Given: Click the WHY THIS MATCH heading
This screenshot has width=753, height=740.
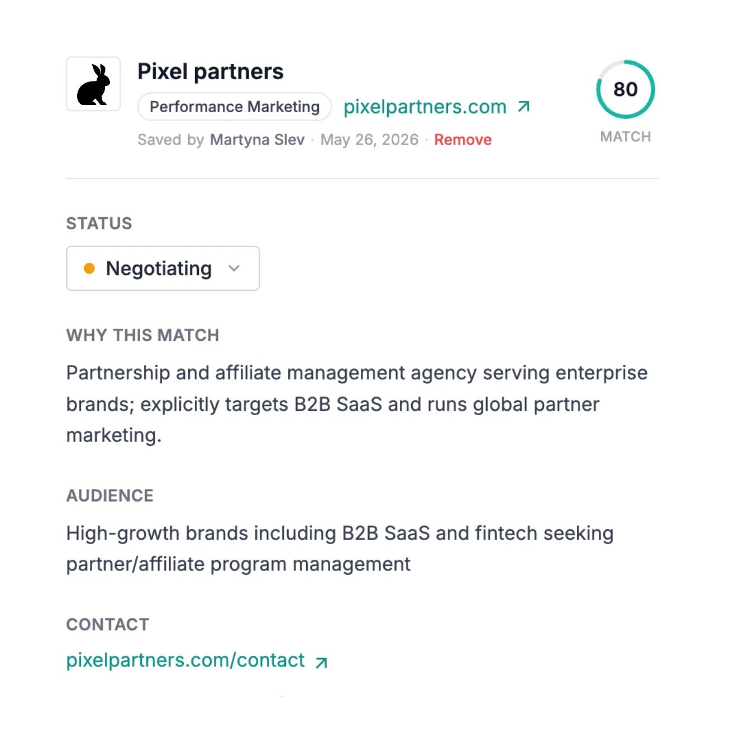Looking at the screenshot, I should [x=143, y=335].
